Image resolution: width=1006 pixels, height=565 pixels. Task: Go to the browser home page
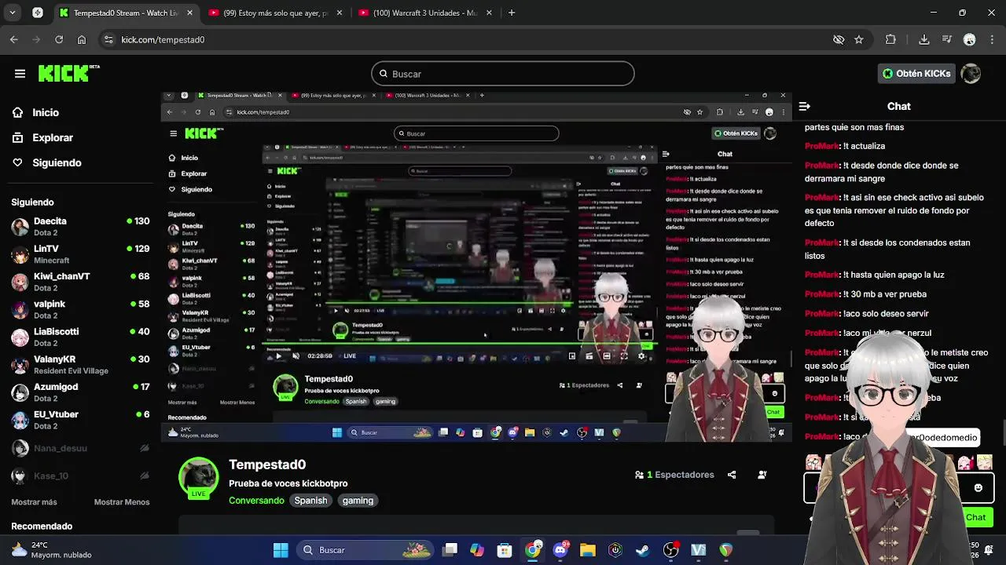[x=81, y=39]
